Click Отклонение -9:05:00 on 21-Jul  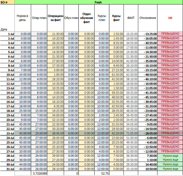148,124
